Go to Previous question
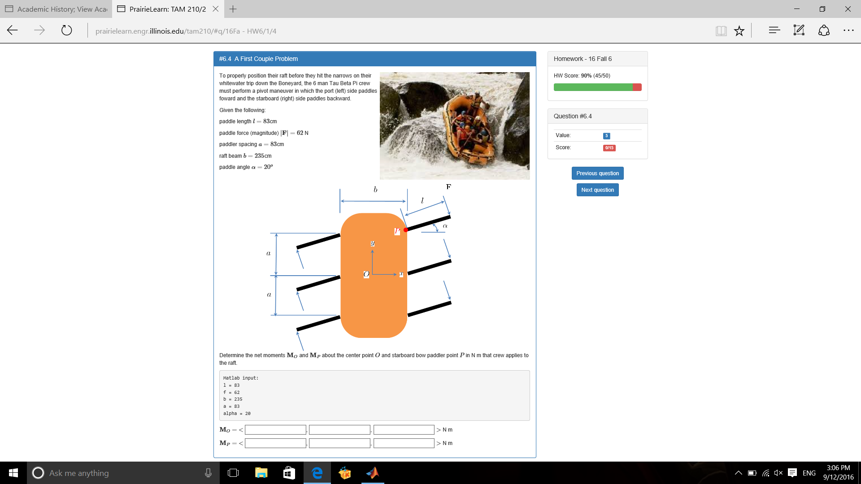This screenshot has width=861, height=484. (x=597, y=173)
